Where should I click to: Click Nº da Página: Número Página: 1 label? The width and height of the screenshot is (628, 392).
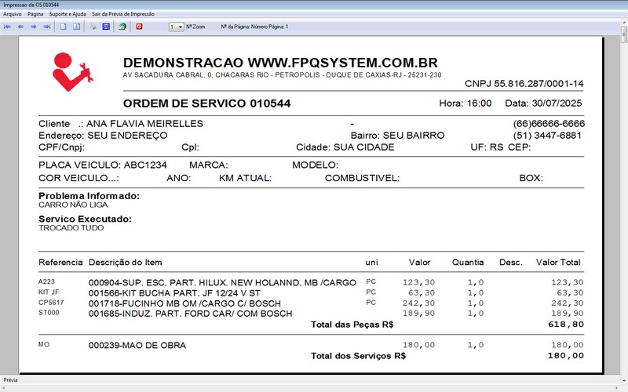coord(254,27)
